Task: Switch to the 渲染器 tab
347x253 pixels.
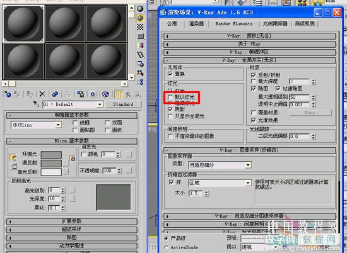Action: pos(196,24)
